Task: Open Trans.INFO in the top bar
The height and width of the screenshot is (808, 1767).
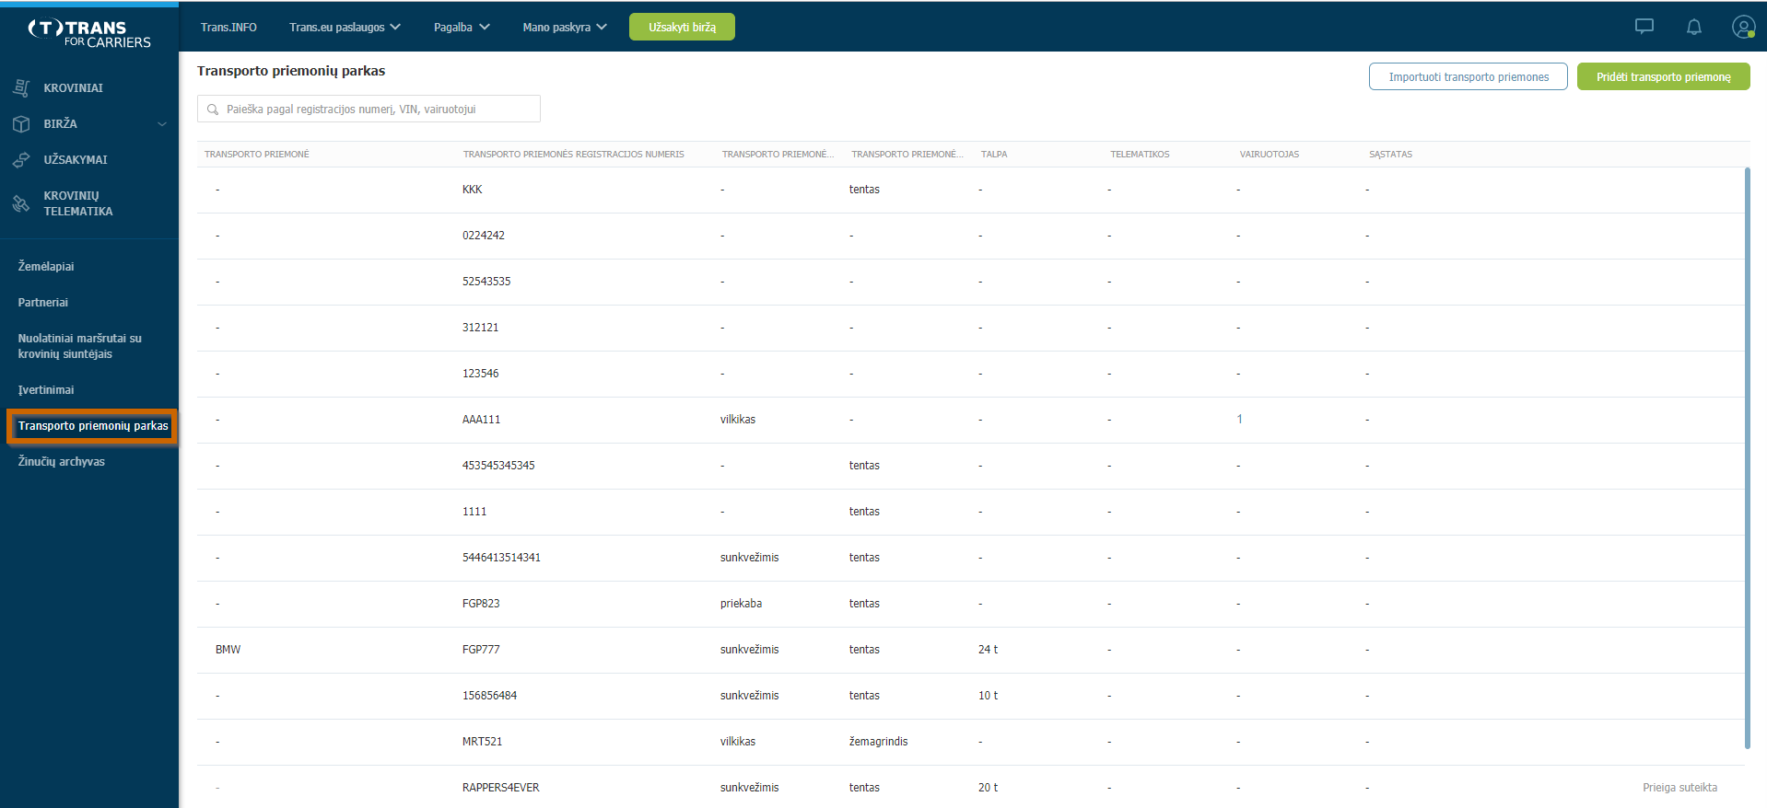Action: (228, 28)
